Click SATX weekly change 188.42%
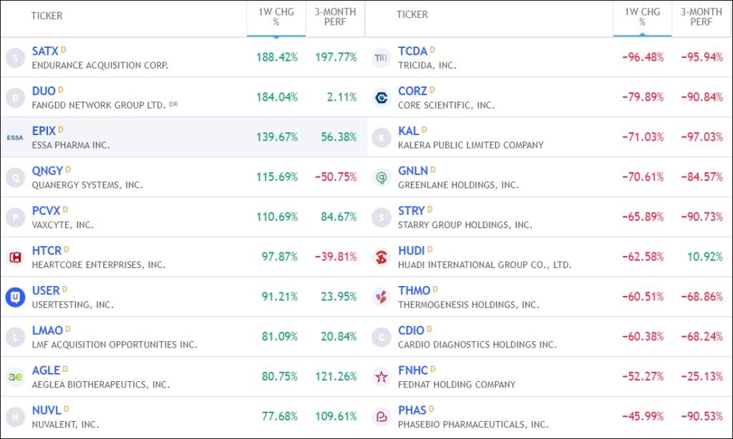 tap(277, 57)
